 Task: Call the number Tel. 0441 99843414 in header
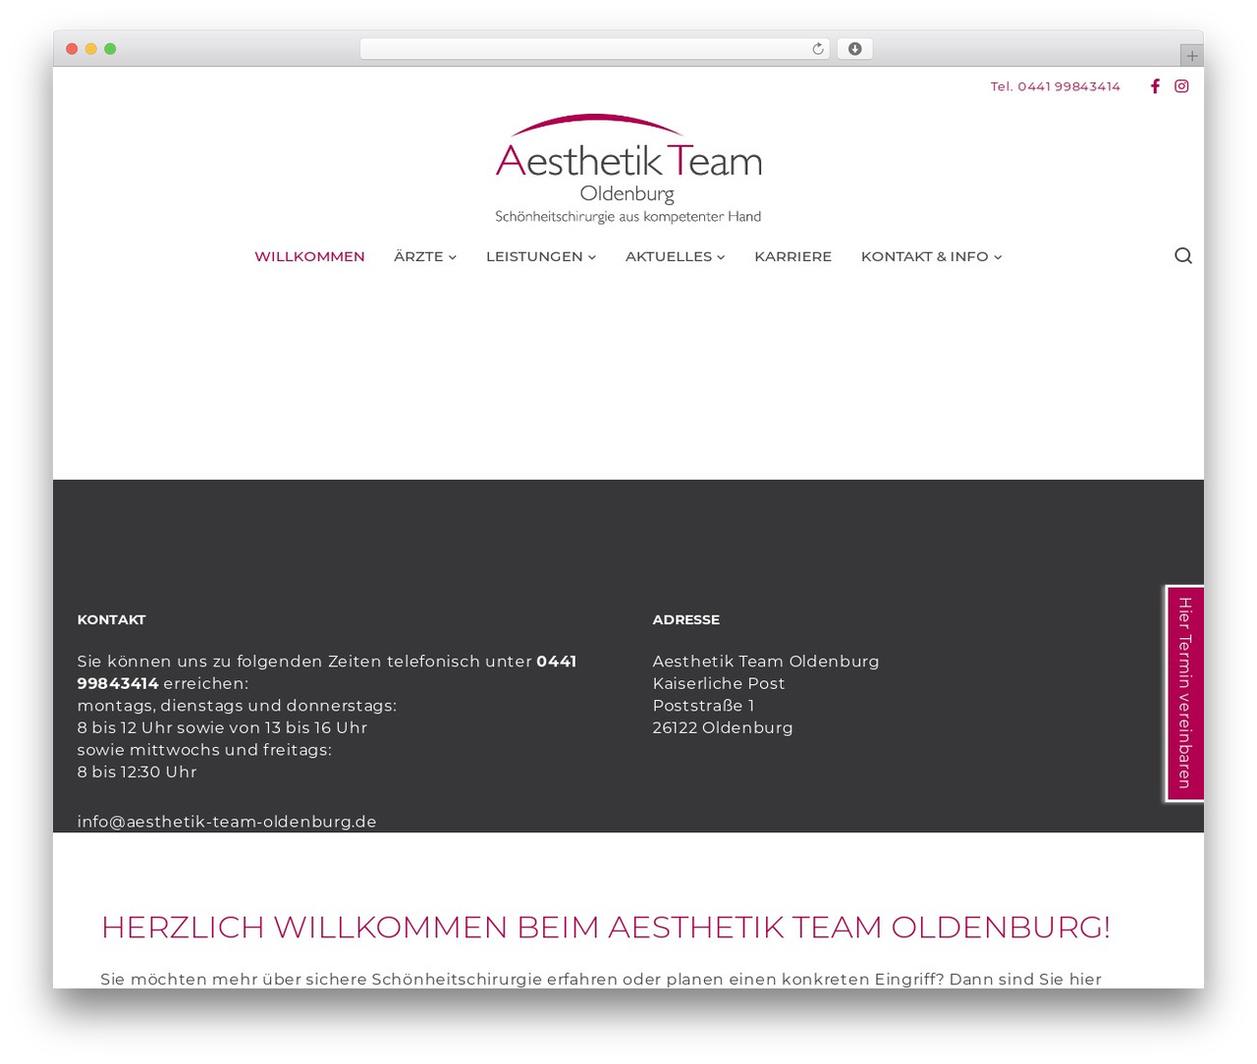1056,86
